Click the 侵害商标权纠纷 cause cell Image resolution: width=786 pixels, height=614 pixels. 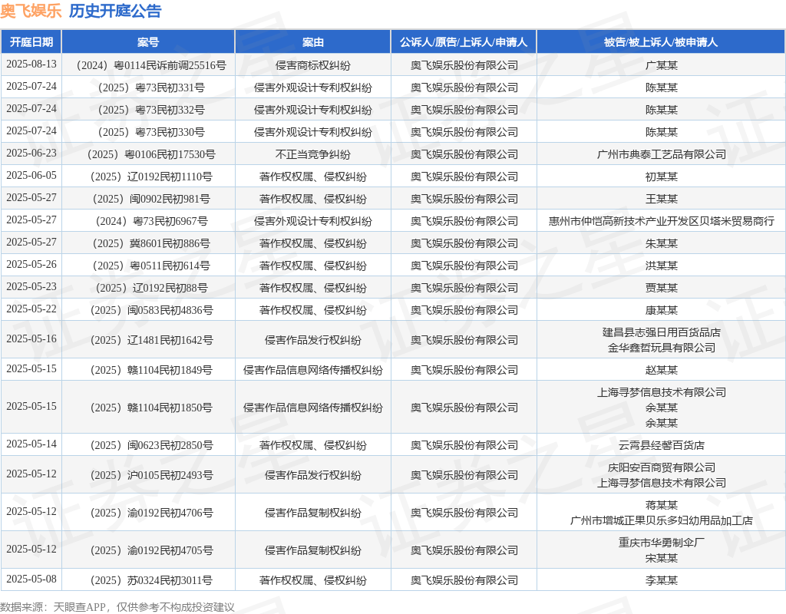(313, 65)
